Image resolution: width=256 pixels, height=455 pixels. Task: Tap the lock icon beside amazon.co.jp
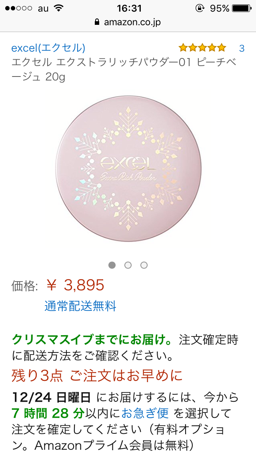[97, 22]
